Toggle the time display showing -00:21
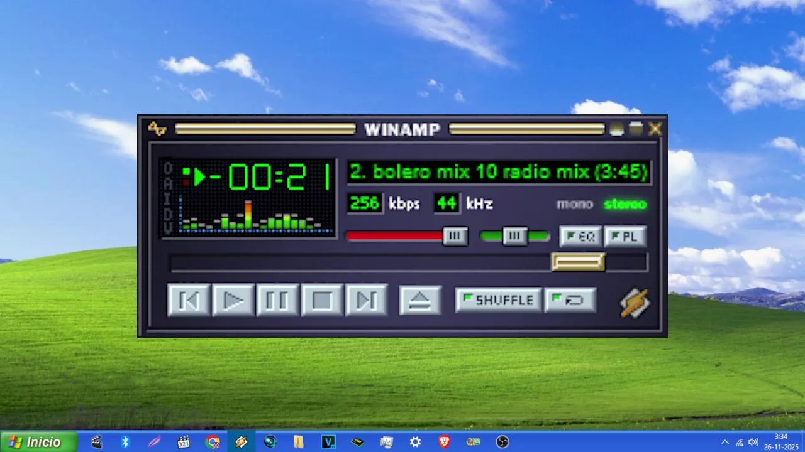The image size is (805, 452). tap(270, 177)
